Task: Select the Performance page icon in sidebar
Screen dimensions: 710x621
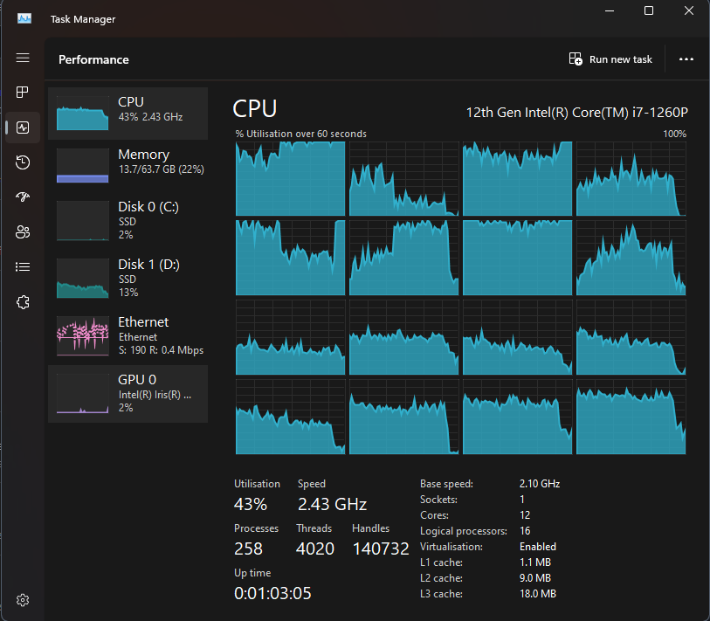Action: pos(23,128)
